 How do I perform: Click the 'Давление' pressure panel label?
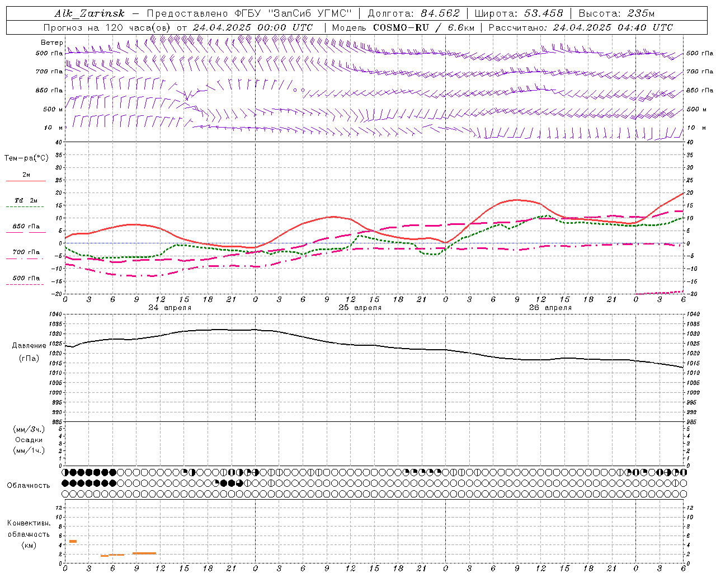(x=29, y=346)
